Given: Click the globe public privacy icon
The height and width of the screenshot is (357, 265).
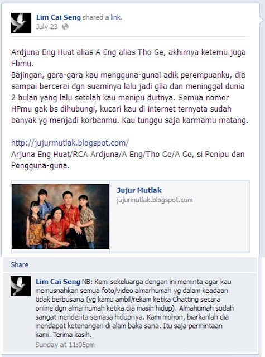Looking at the screenshot, I should click(65, 27).
